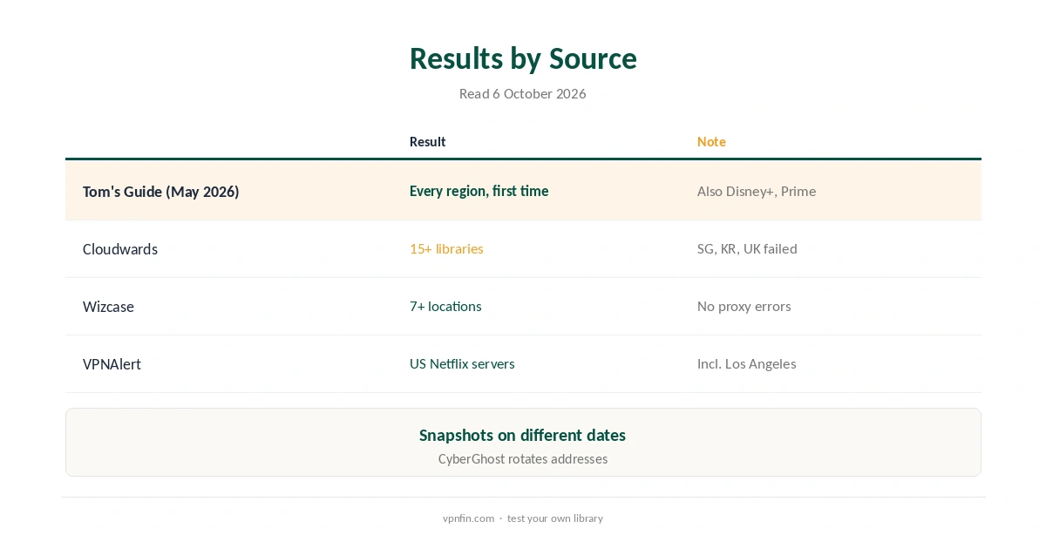Image resolution: width=1046 pixels, height=535 pixels.
Task: Click the 'Incl. Los Angeles' note
Action: (747, 363)
